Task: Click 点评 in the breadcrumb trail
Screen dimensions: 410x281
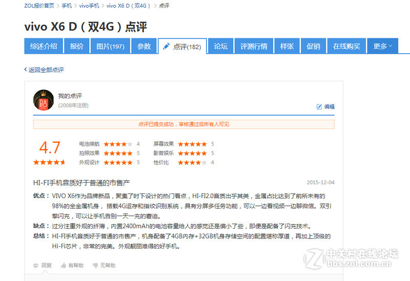Action: [164, 6]
